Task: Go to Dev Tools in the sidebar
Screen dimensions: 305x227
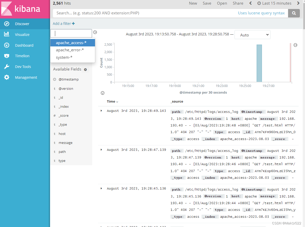Action: tap(25, 67)
